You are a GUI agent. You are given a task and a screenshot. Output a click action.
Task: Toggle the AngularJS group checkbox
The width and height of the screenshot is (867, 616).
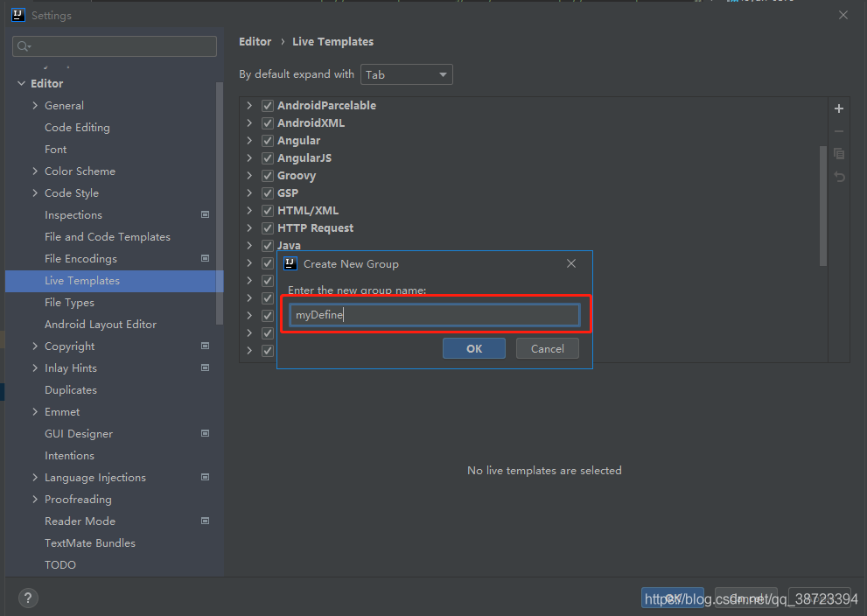(x=268, y=158)
